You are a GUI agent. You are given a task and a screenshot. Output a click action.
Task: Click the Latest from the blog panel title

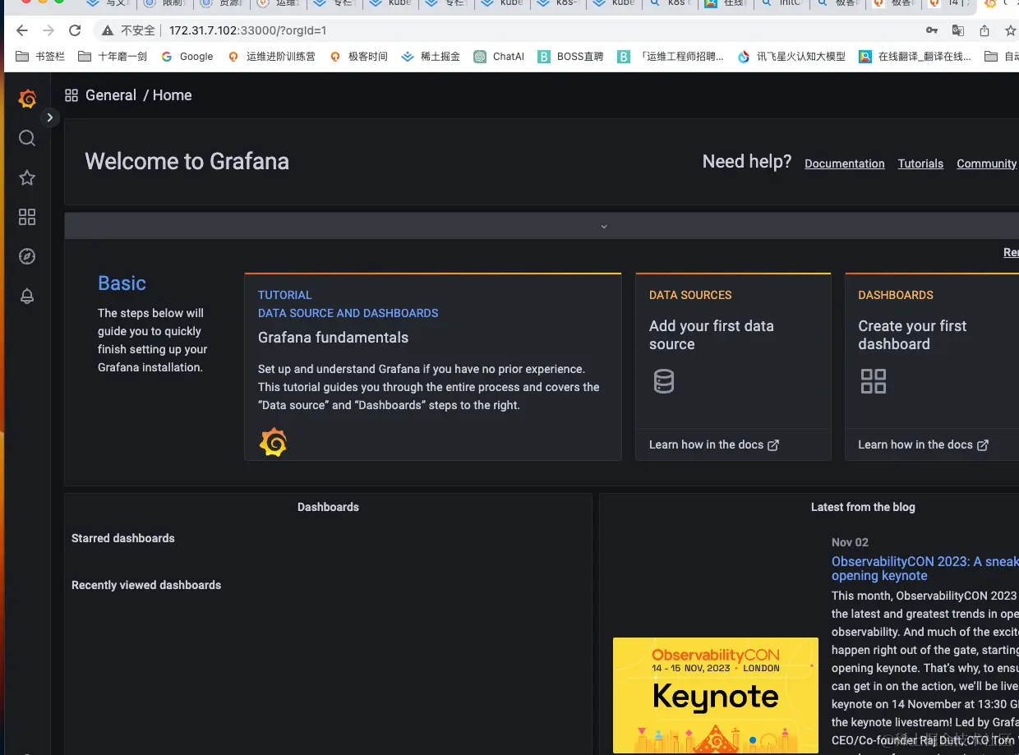[x=863, y=507]
